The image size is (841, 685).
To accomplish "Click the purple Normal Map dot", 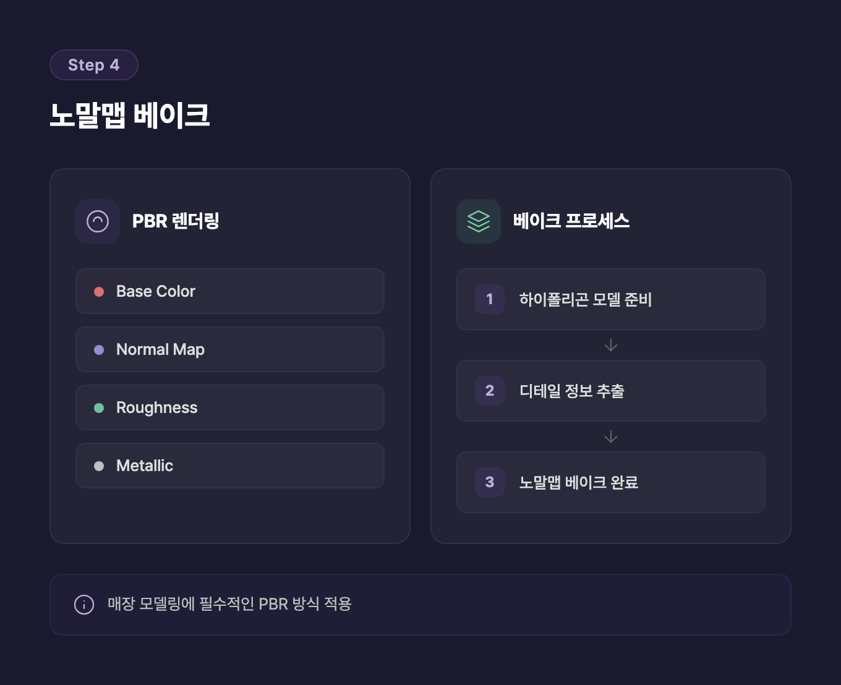I will click(99, 350).
